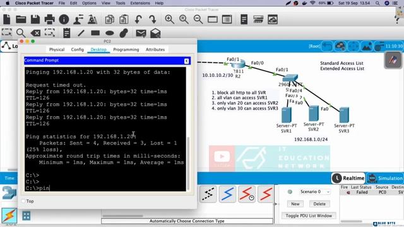Click the Zoom In magnifier icon
Screen dimensions: 404x227
click(x=169, y=20)
